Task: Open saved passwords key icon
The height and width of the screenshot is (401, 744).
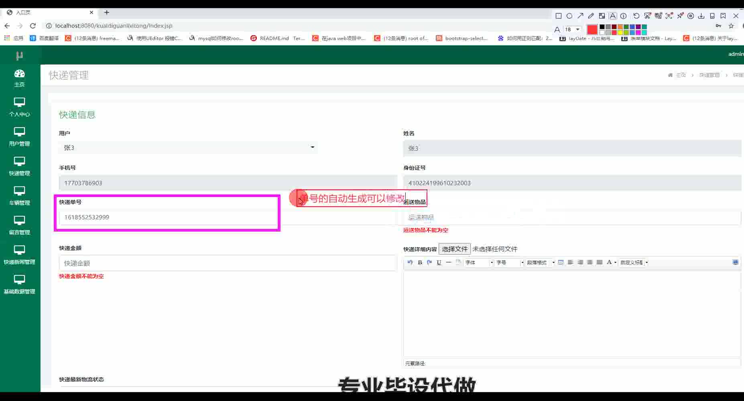Action: click(x=718, y=26)
